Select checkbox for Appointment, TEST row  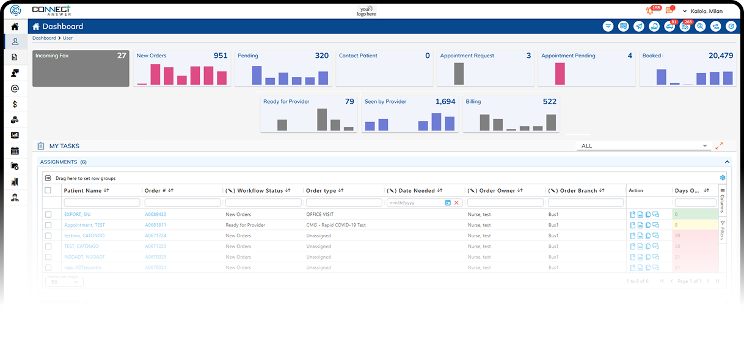(48, 225)
